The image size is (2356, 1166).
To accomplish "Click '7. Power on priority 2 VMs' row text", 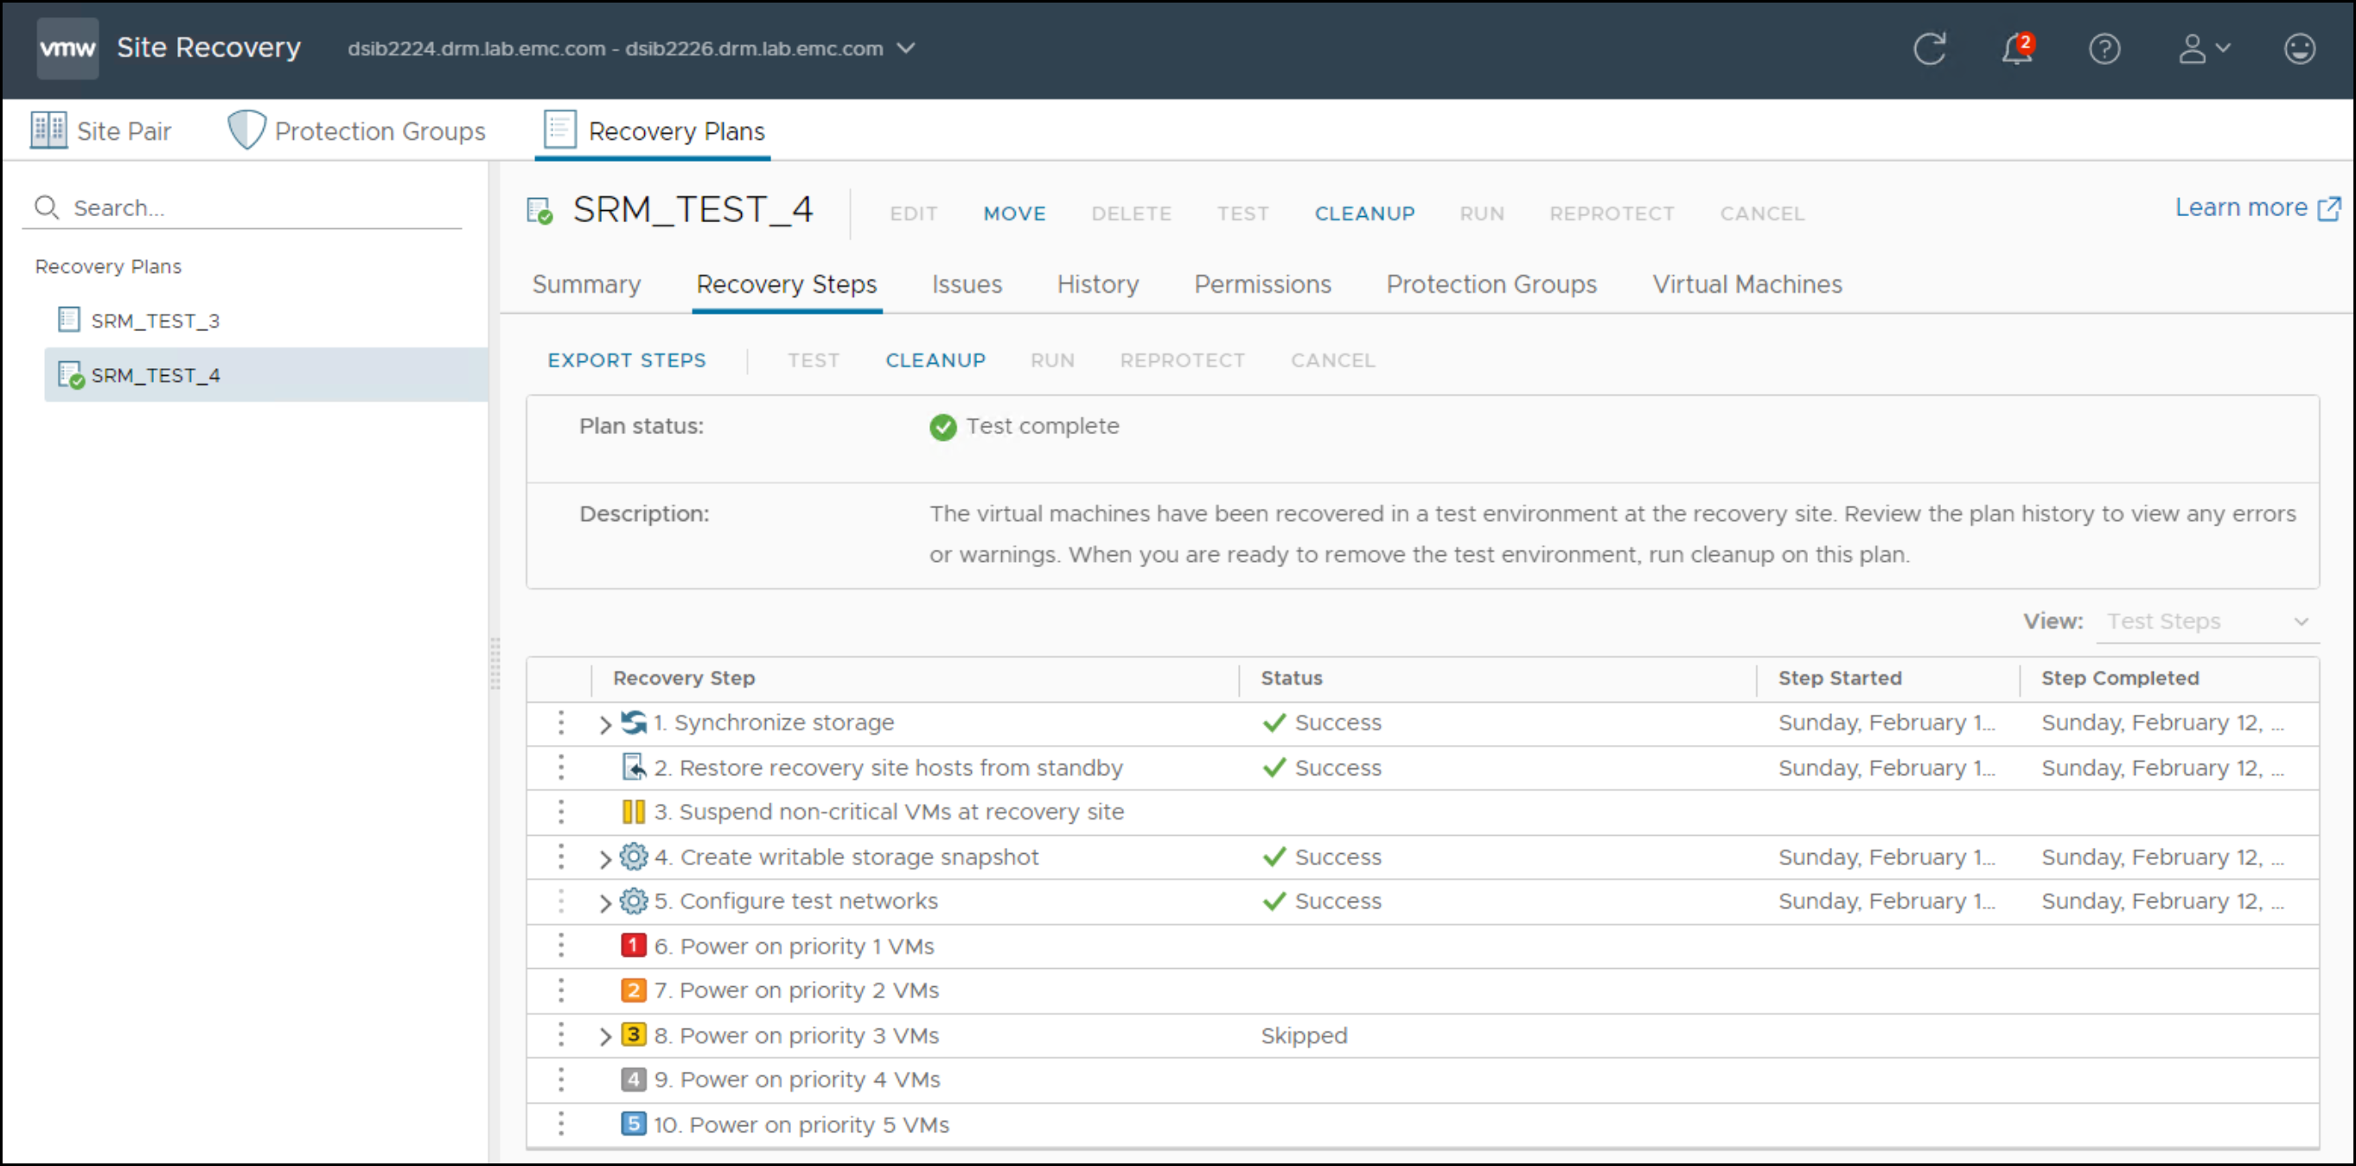I will coord(795,991).
